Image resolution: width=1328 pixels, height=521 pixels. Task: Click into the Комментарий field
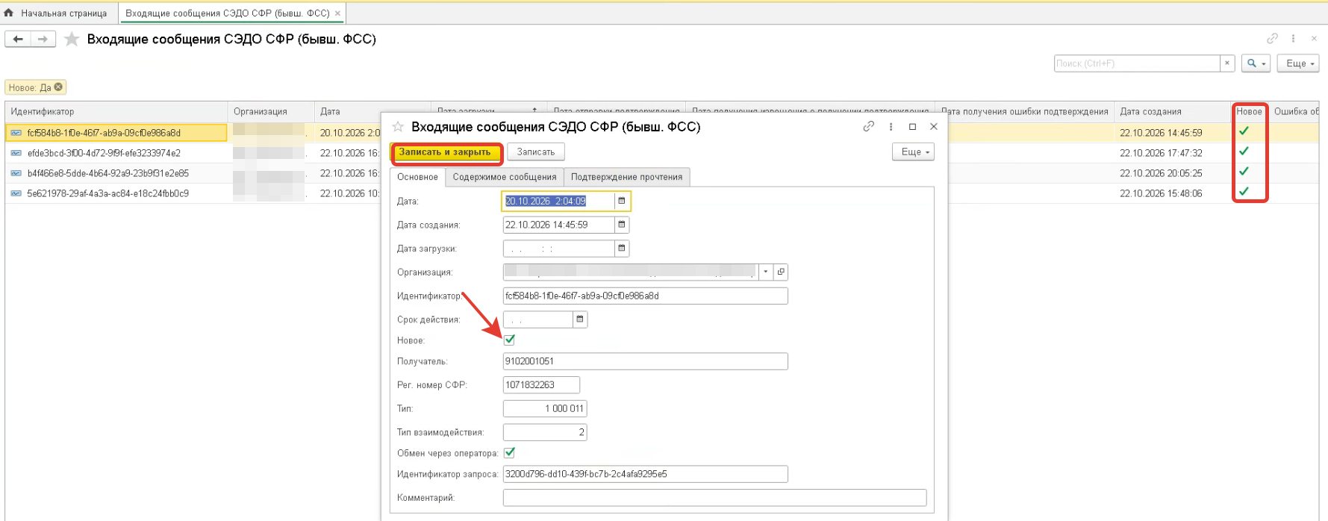pos(714,498)
